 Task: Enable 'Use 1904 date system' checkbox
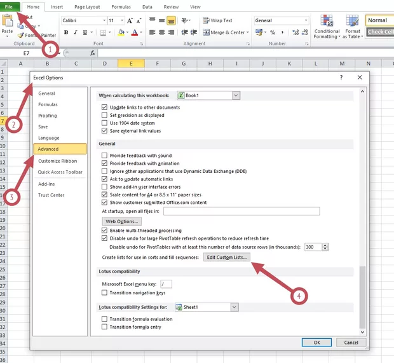[104, 123]
